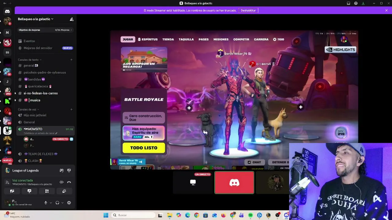This screenshot has height=220, width=392.
Task: Open Los Simpson en recarga news thumbnail
Action: (x=144, y=59)
